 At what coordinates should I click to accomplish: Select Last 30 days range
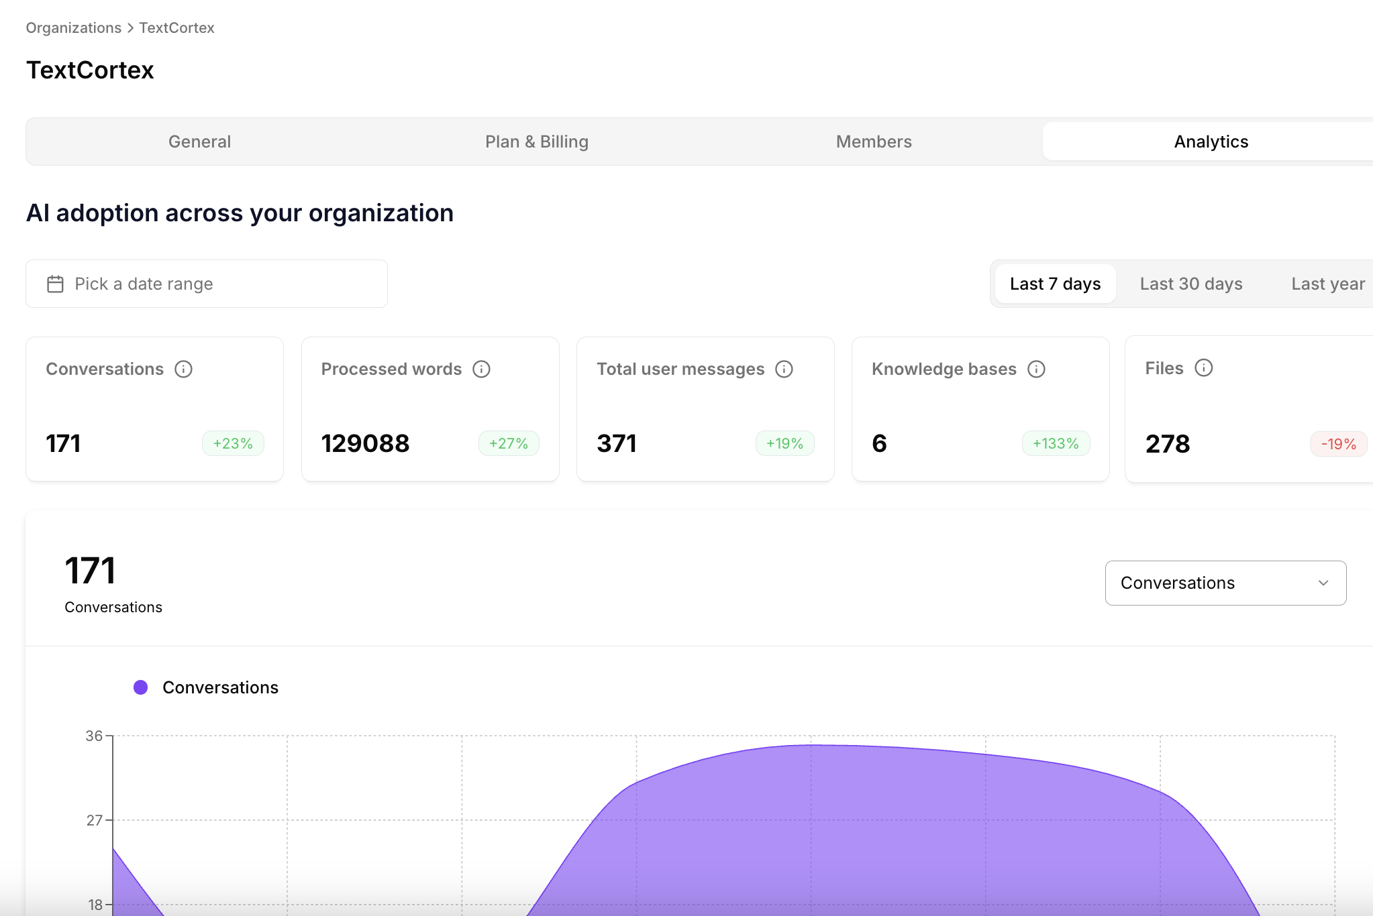pyautogui.click(x=1191, y=284)
